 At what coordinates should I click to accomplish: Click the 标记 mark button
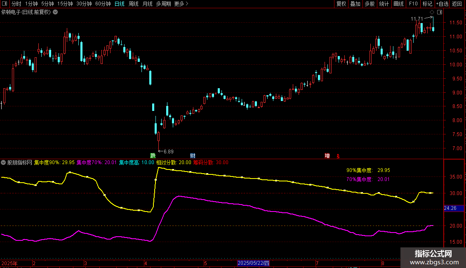(427, 4)
